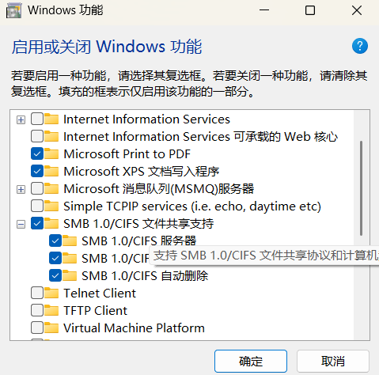The width and height of the screenshot is (379, 375).
Task: Uncheck Microsoft Print to PDF checkbox
Action: 37,153
